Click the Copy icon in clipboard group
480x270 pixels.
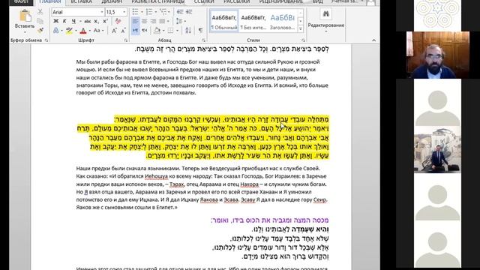click(x=40, y=21)
